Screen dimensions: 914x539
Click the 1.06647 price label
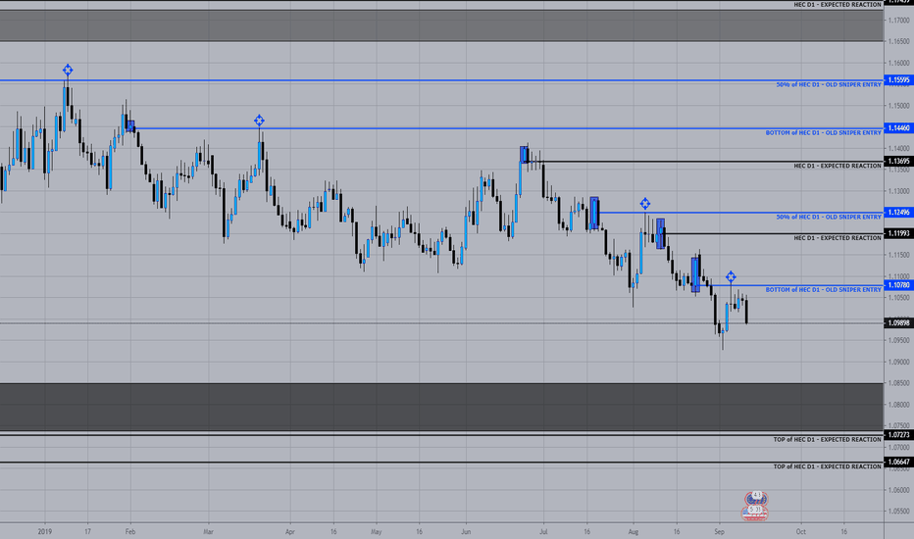[x=898, y=463]
